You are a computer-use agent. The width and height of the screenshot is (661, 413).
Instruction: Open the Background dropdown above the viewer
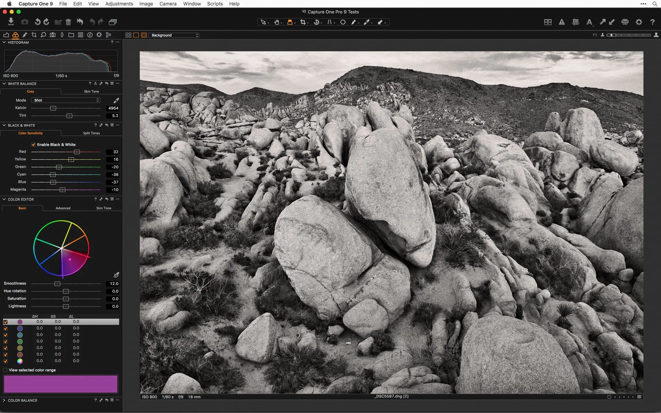[174, 35]
